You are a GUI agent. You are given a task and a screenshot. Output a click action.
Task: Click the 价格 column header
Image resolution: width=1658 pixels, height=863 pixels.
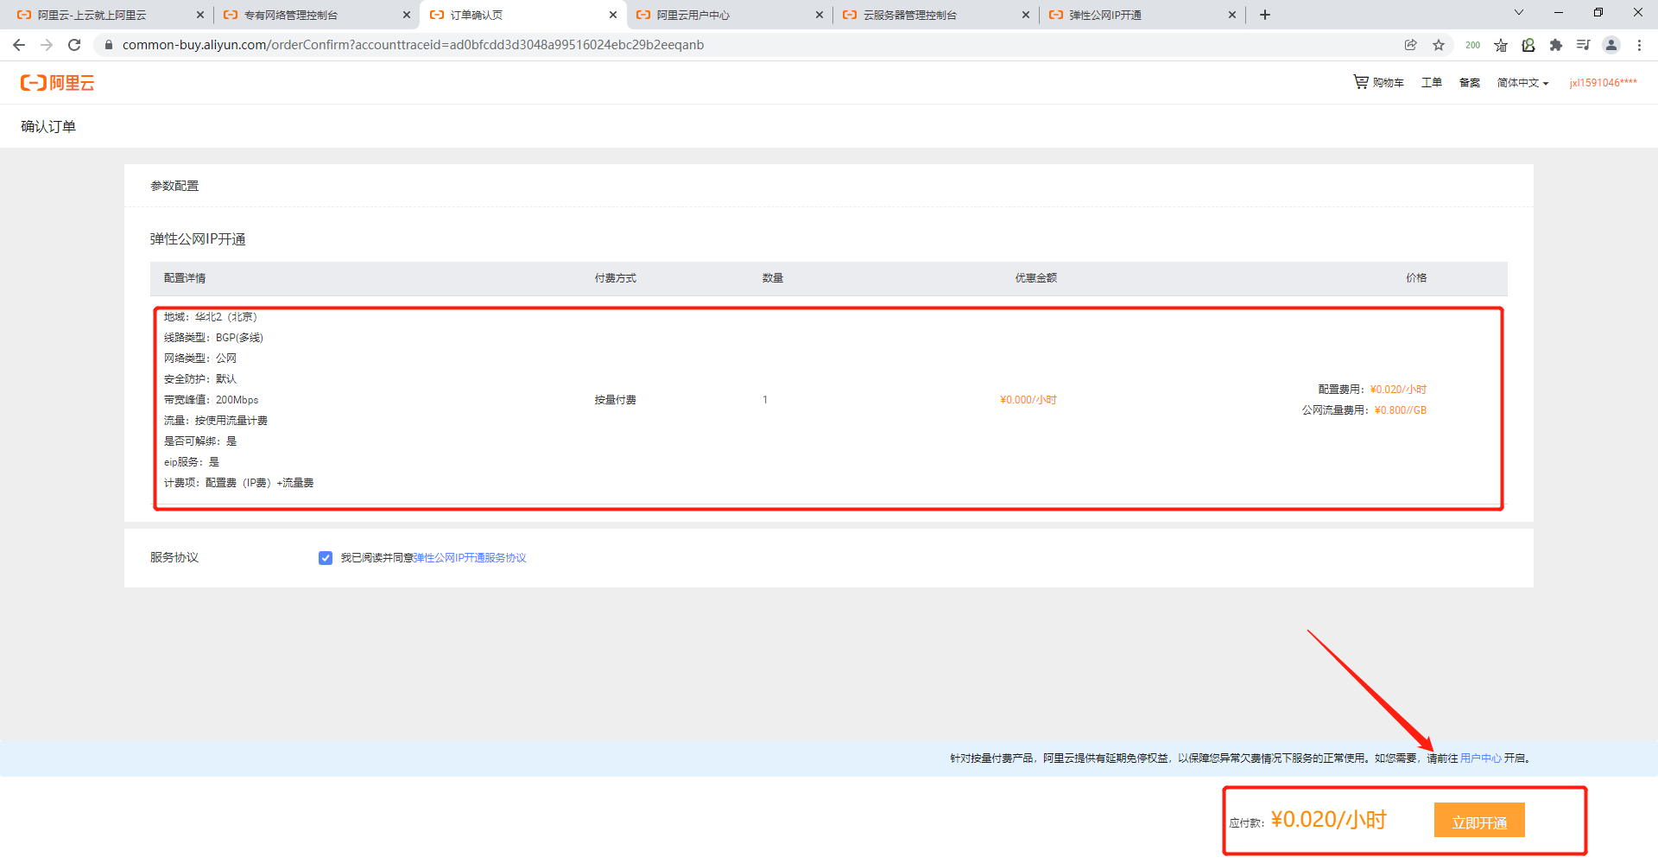tap(1416, 278)
